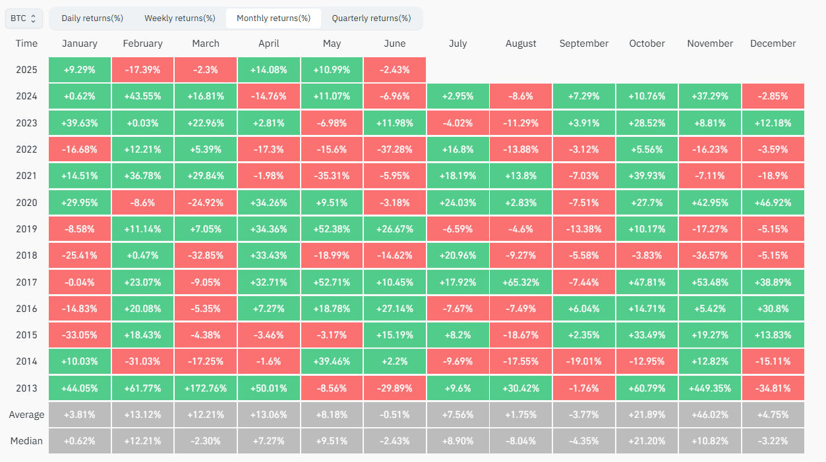Click the September column header
826x462 pixels.
[x=583, y=43]
